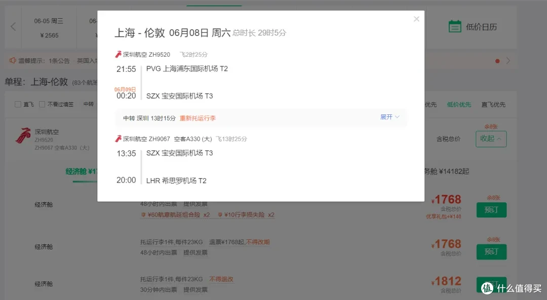Collapse fares with the 收起 button
Screen dimensions: 547x300
pos(491,139)
